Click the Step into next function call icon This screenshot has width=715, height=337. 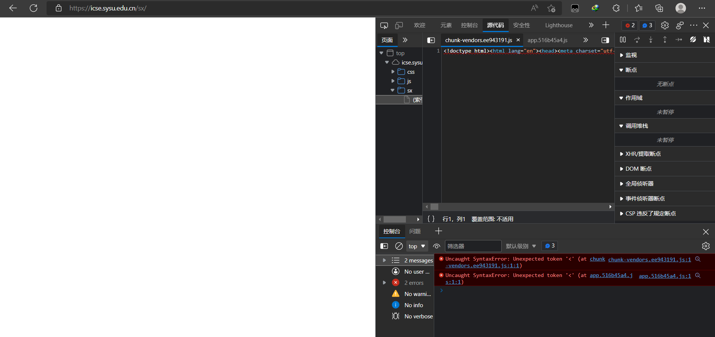click(x=651, y=40)
